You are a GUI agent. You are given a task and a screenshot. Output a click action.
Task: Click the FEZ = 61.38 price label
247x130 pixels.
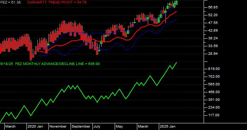(x=10, y=2)
